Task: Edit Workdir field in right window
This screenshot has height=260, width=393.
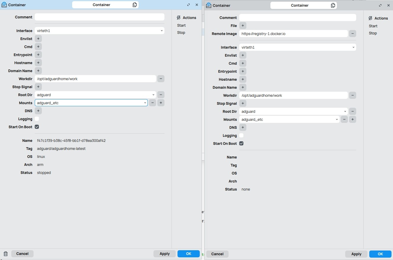Action: [294, 95]
